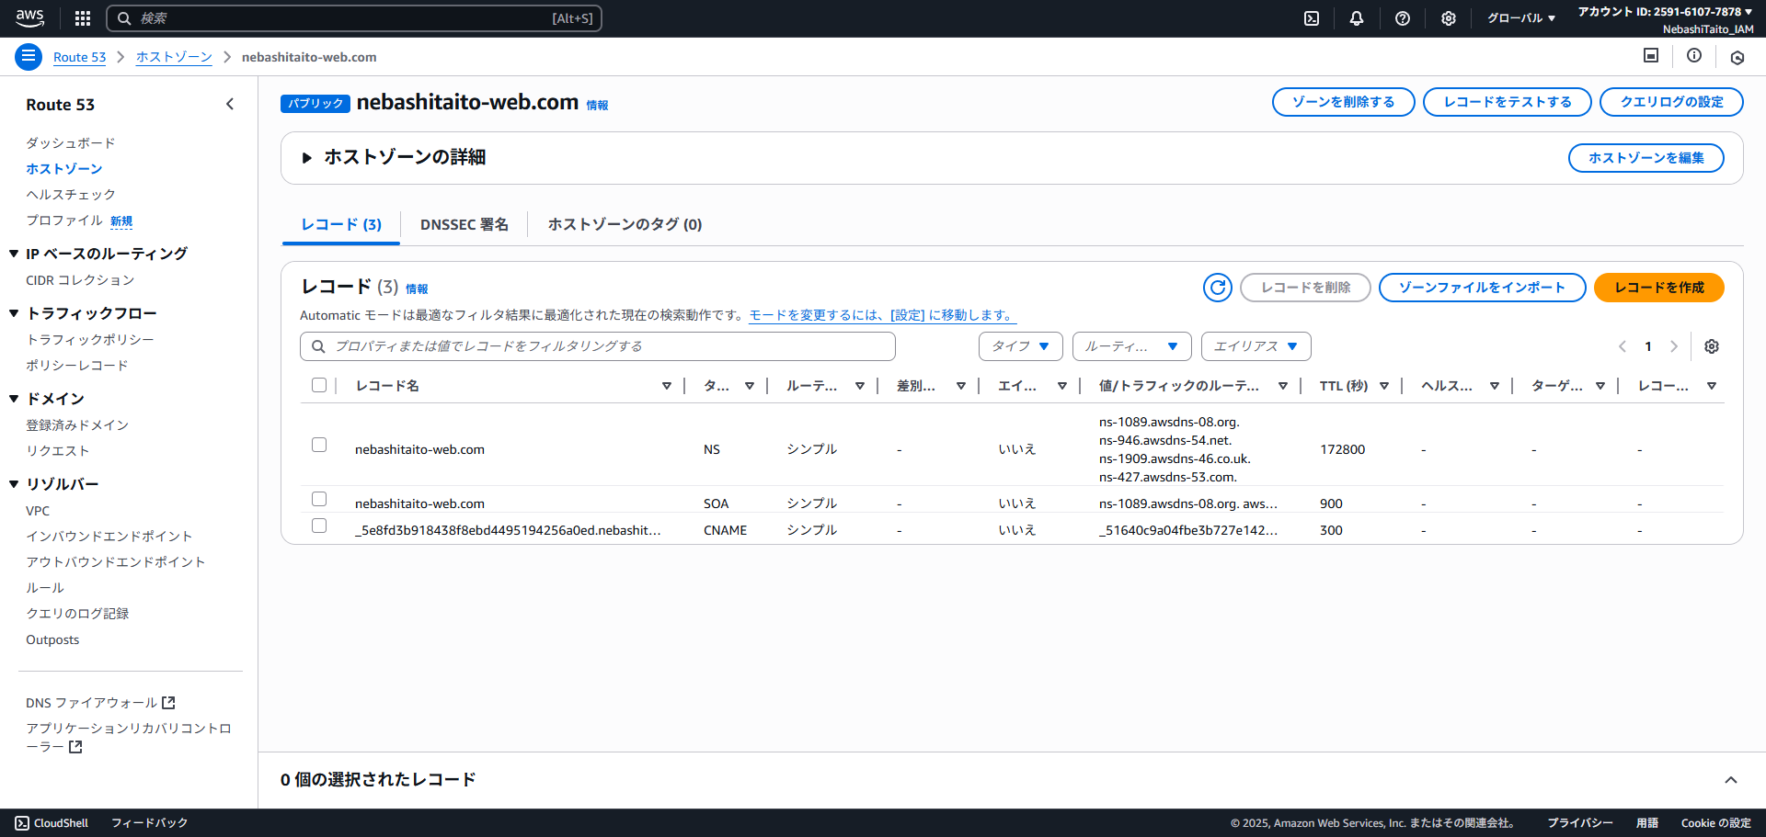Sort by the health check column arrow
Screen dimensions: 1766x837
(x=1495, y=386)
